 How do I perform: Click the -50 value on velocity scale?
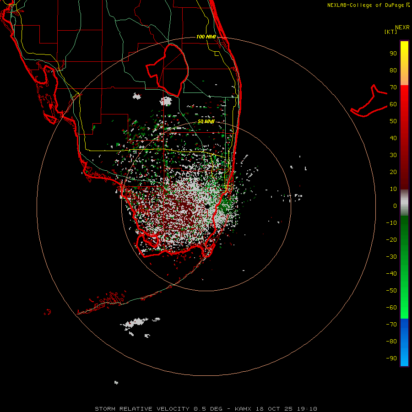pos(391,291)
